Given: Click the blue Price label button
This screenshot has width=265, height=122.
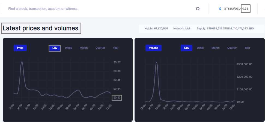Looking at the screenshot, I should (20, 48).
